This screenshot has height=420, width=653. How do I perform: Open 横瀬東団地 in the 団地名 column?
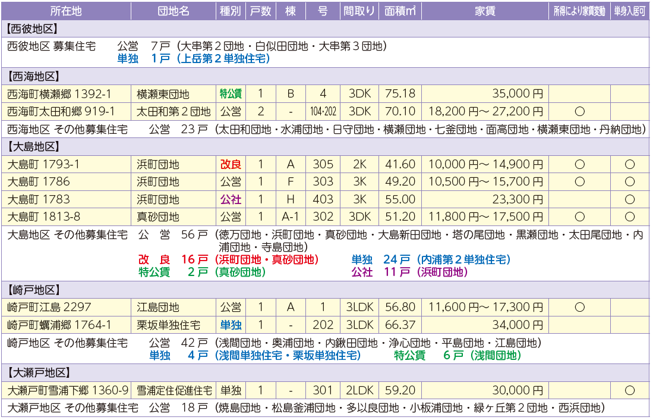[x=163, y=94]
